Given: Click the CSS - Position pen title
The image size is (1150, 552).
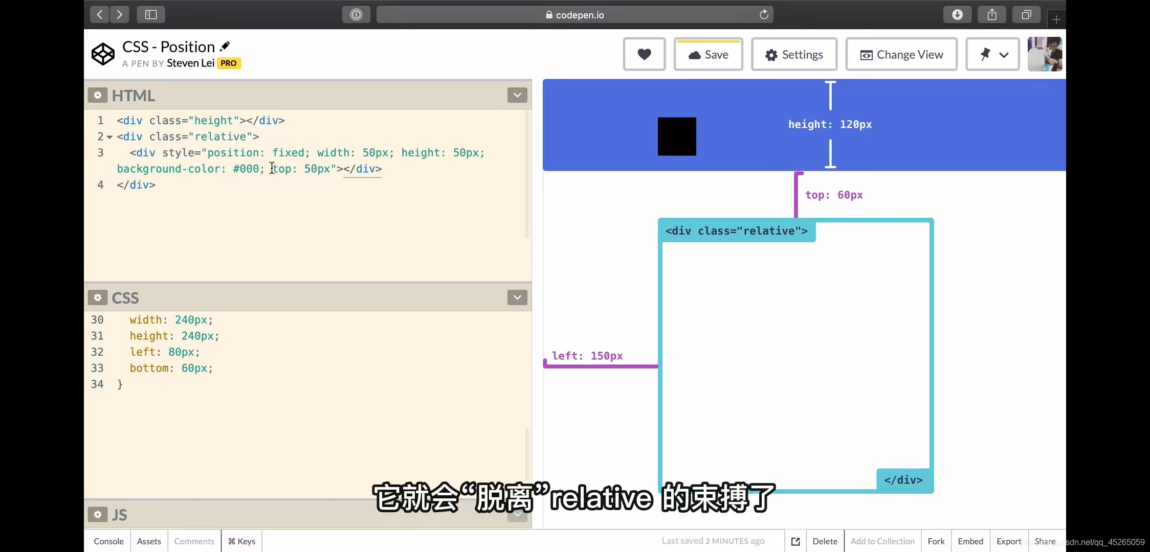Looking at the screenshot, I should 169,47.
